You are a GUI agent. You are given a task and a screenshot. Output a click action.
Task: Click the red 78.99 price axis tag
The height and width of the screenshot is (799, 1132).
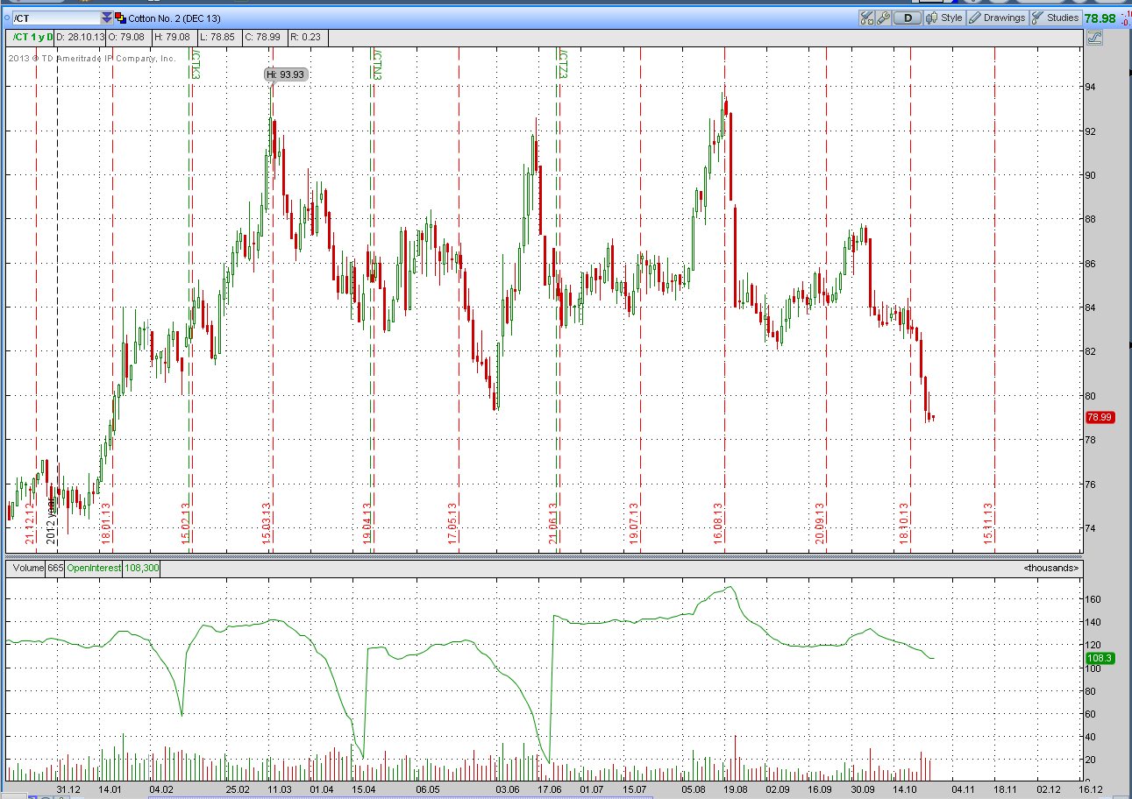point(1099,417)
